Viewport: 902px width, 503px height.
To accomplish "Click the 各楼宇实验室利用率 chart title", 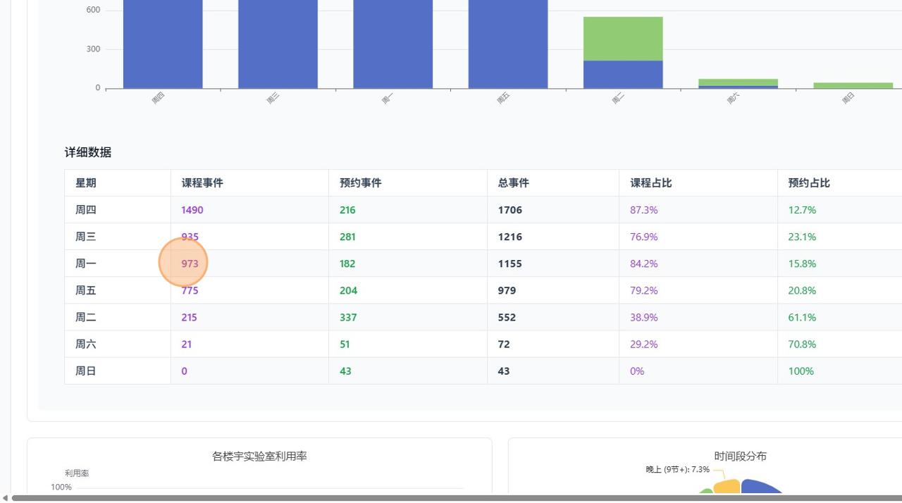I will [x=259, y=457].
